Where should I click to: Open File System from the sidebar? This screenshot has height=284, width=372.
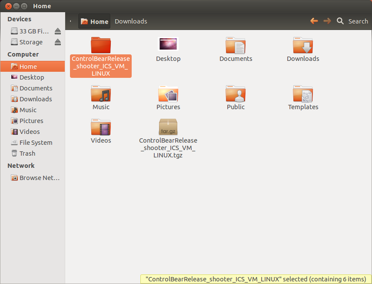coord(35,143)
